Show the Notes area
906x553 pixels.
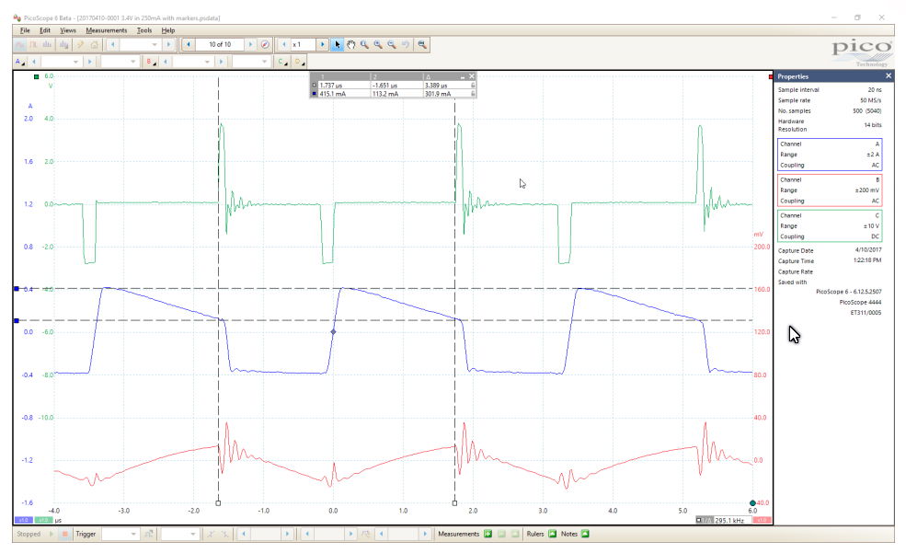pos(585,534)
